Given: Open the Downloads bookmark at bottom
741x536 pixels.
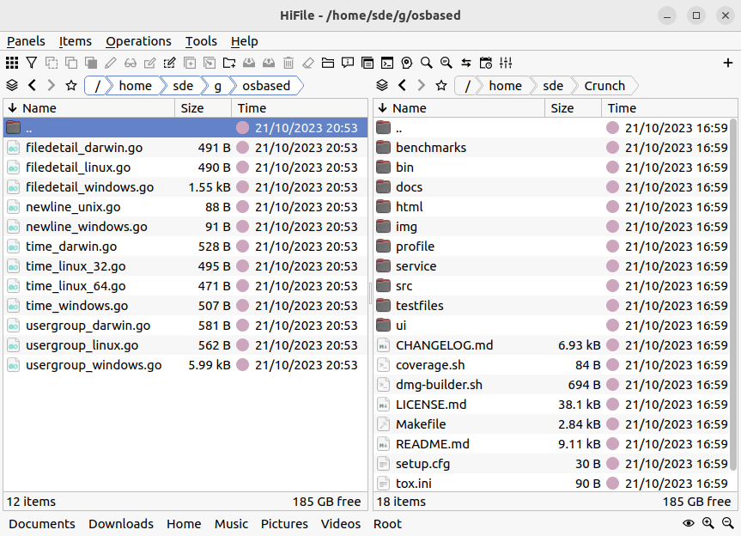Looking at the screenshot, I should coord(121,524).
